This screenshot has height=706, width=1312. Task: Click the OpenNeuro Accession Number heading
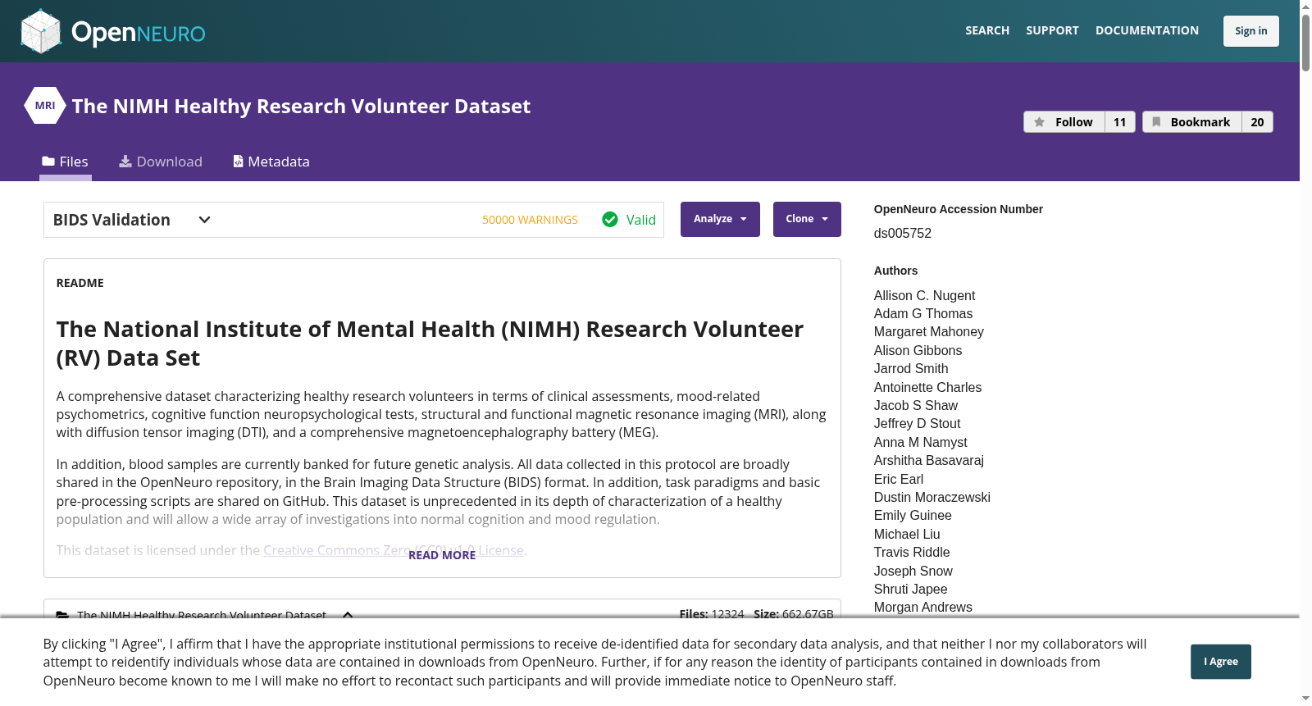tap(959, 209)
